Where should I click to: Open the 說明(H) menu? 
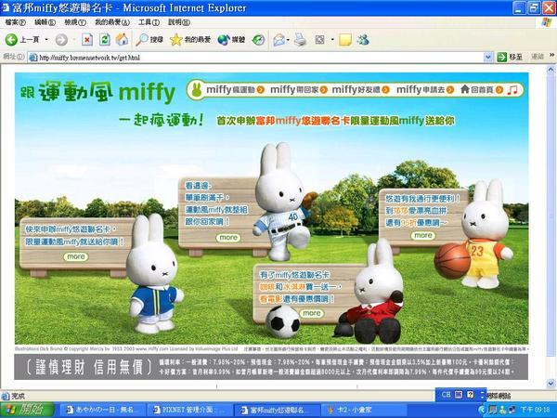tap(179, 22)
